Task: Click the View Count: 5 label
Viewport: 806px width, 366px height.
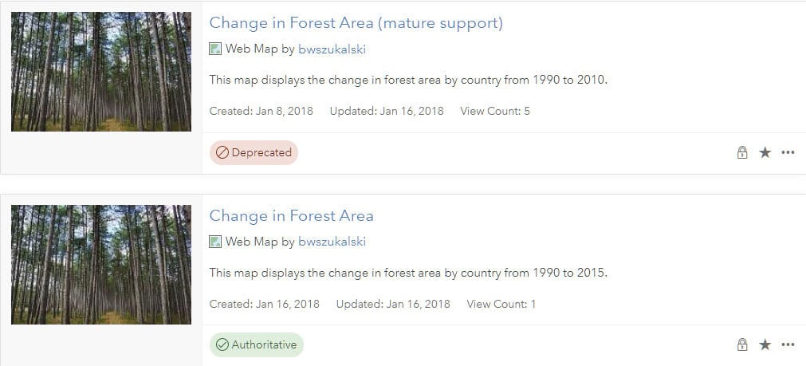Action: pyautogui.click(x=495, y=111)
